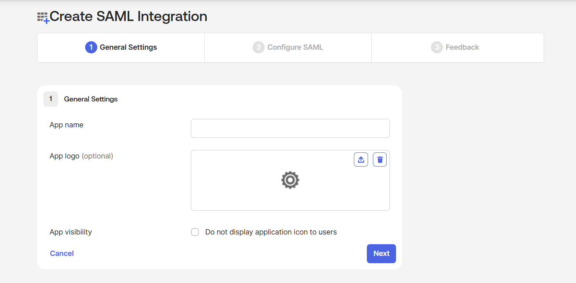The height and width of the screenshot is (283, 576).
Task: Open the Feedback step tab
Action: [457, 47]
